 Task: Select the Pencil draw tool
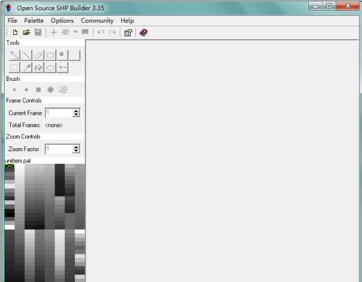(x=14, y=55)
